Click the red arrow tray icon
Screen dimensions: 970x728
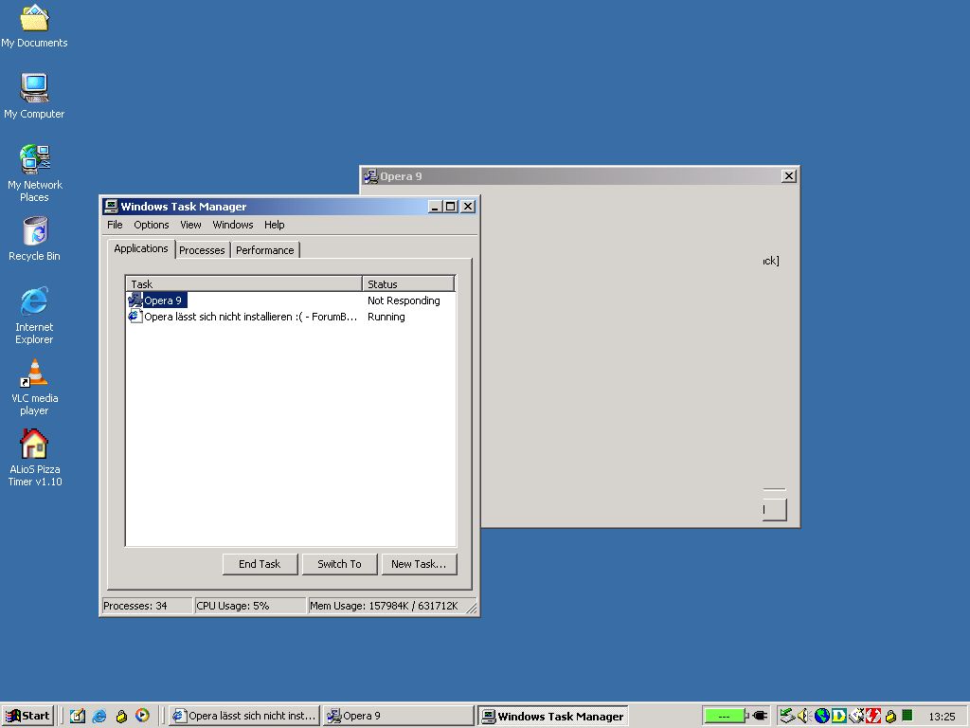pyautogui.click(x=872, y=716)
